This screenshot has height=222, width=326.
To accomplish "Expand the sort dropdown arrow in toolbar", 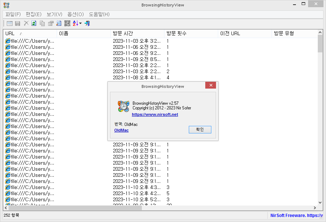I will coord(81,23).
